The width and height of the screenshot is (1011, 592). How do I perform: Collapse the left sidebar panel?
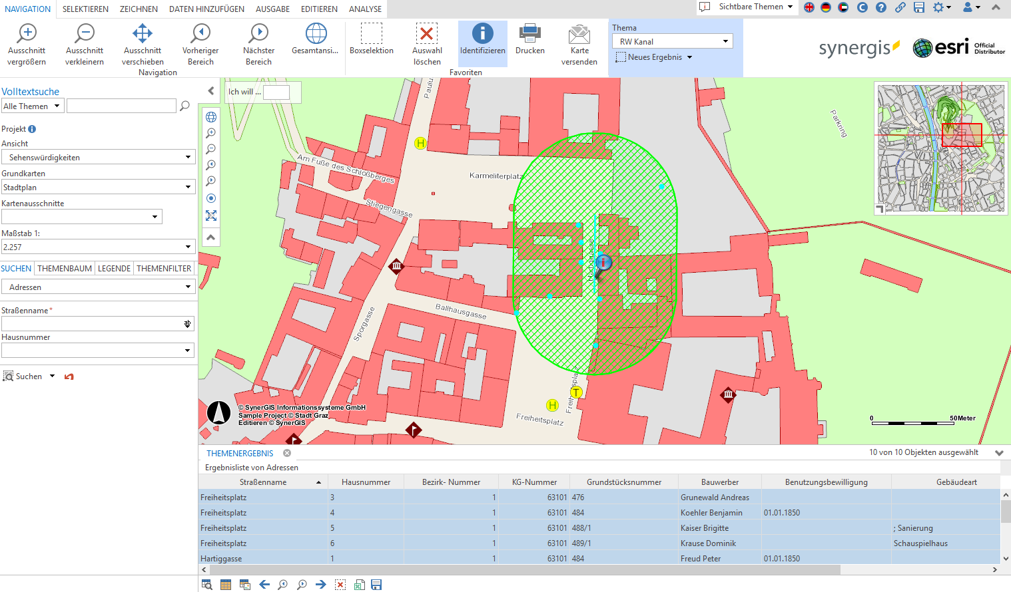[210, 91]
